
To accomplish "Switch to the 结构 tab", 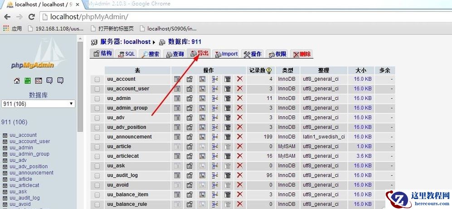I will (x=102, y=53).
